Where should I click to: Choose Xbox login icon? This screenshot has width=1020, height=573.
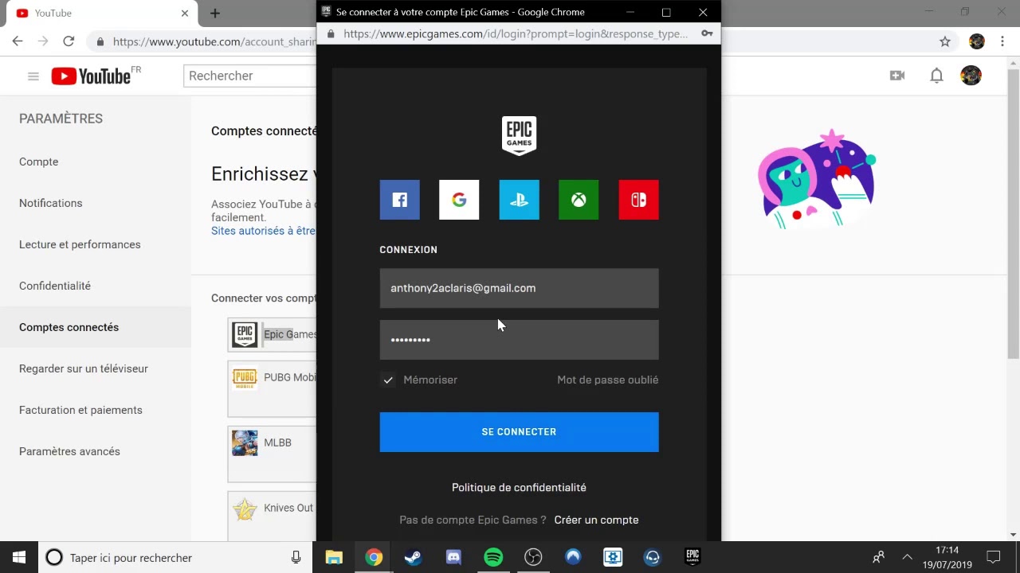[579, 200]
